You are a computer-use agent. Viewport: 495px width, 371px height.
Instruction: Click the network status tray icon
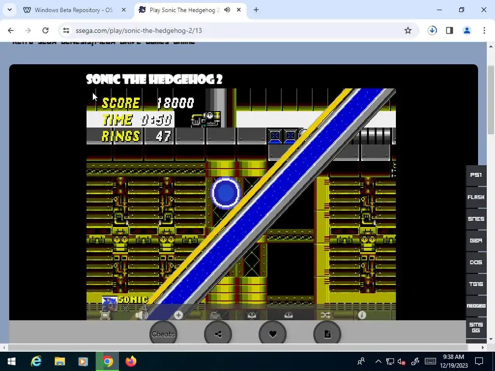pyautogui.click(x=390, y=361)
